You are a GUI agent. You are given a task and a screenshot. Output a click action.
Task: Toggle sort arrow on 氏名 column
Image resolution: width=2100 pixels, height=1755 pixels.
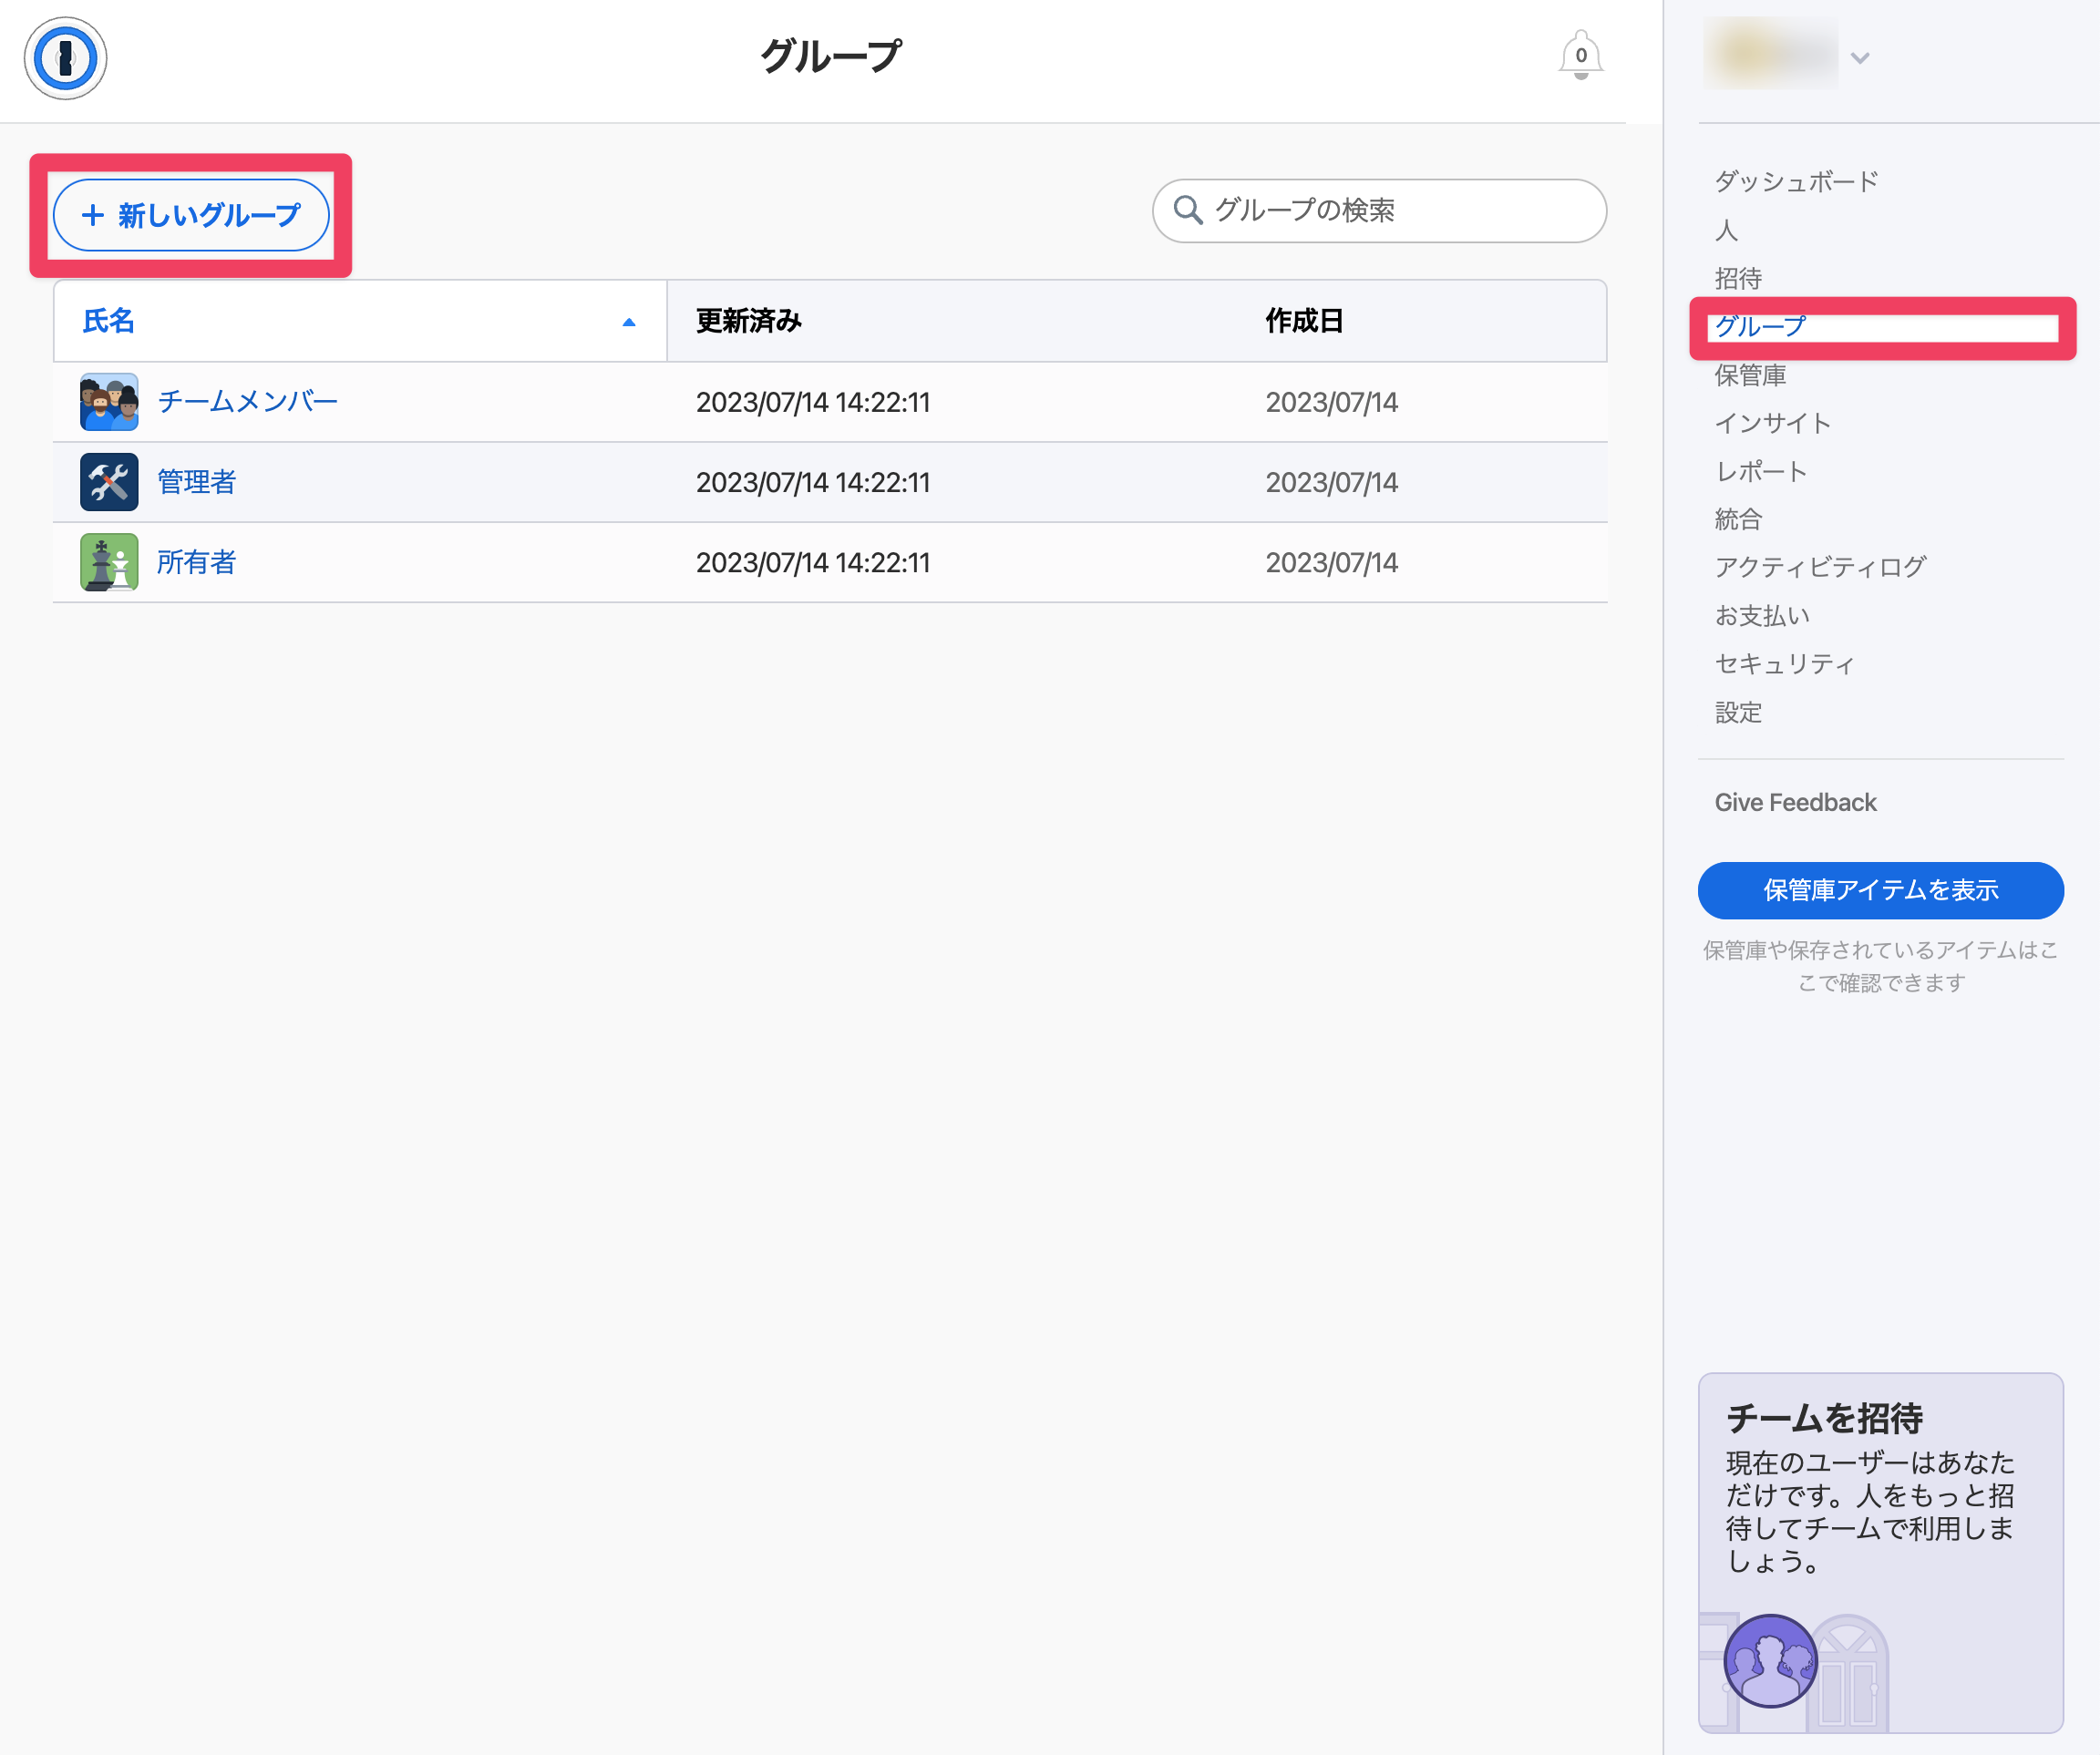(629, 322)
